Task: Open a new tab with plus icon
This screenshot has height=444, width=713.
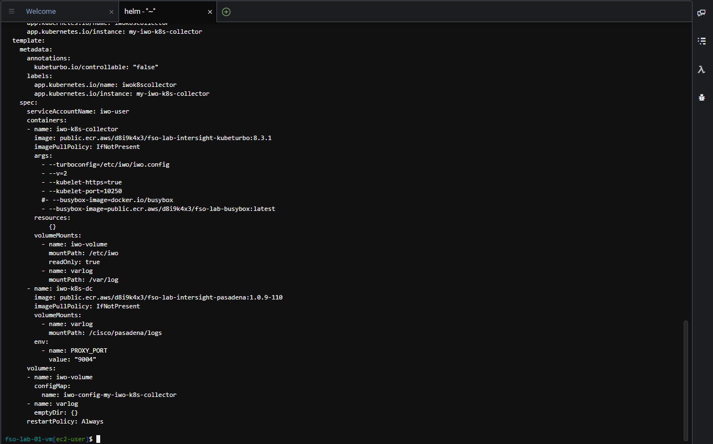Action: [x=226, y=12]
